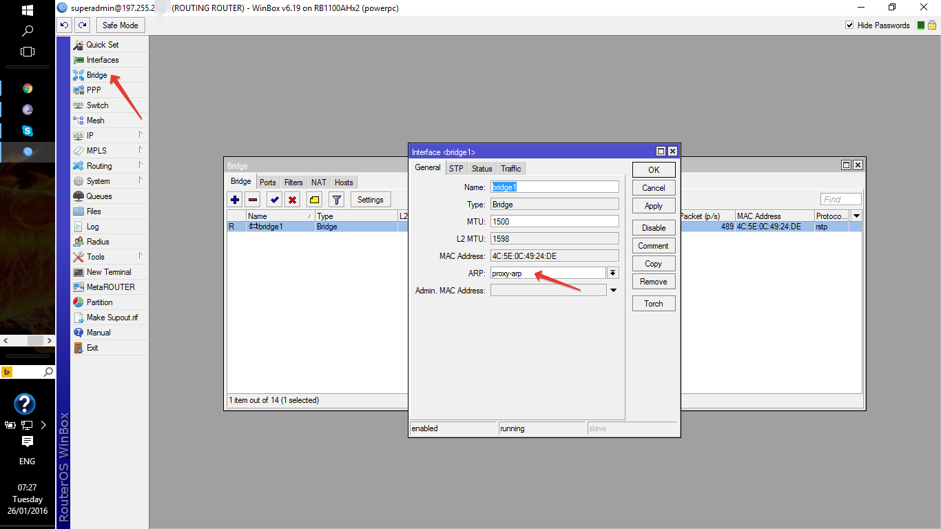
Task: Open the bridge table columns dropdown arrow
Action: pyautogui.click(x=856, y=216)
